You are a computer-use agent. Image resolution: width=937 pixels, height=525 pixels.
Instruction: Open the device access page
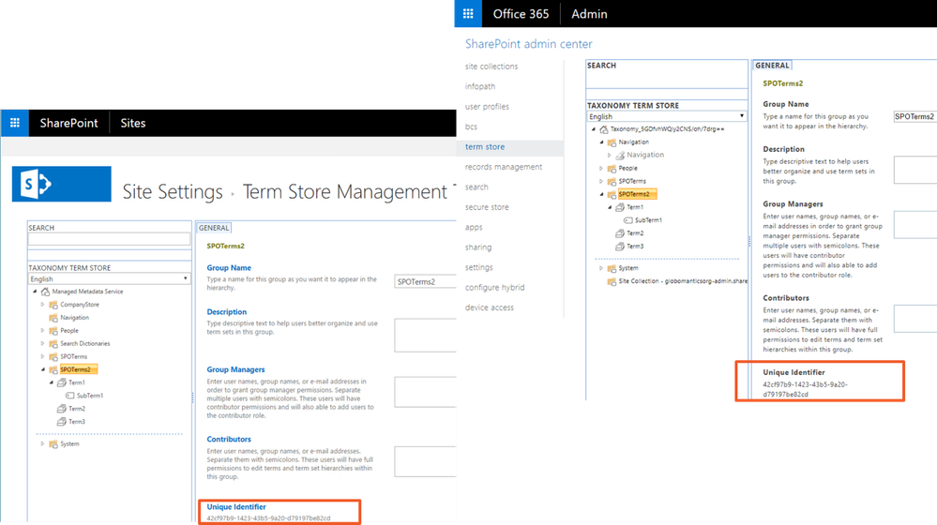pyautogui.click(x=490, y=307)
